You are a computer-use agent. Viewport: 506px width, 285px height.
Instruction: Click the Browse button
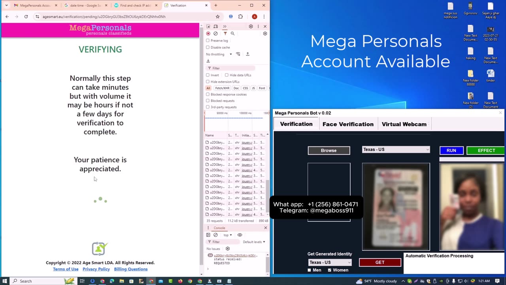click(x=329, y=150)
